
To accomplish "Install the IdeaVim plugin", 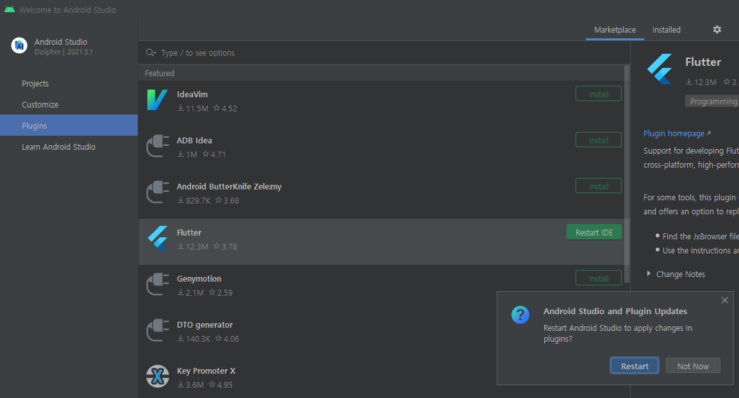I will pos(599,94).
